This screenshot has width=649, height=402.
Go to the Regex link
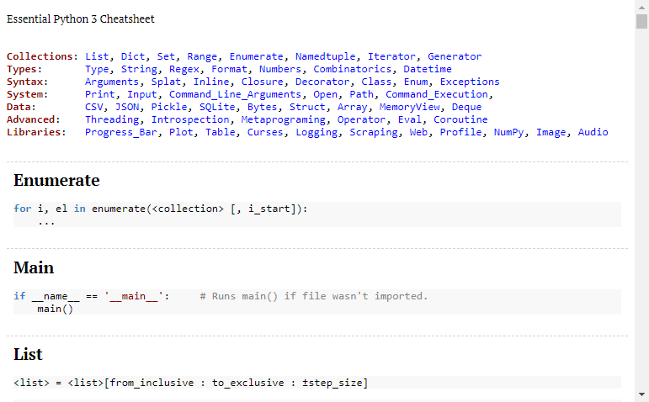point(184,69)
